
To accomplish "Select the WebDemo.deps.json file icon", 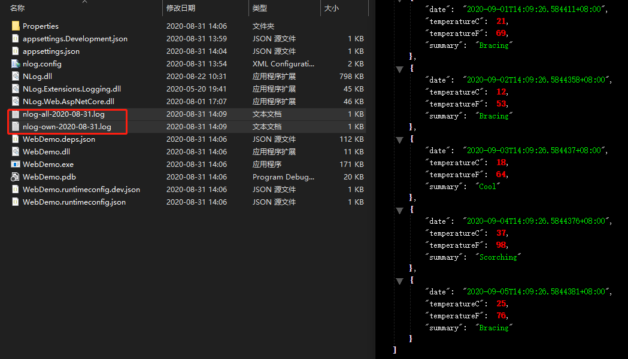I will (x=16, y=139).
